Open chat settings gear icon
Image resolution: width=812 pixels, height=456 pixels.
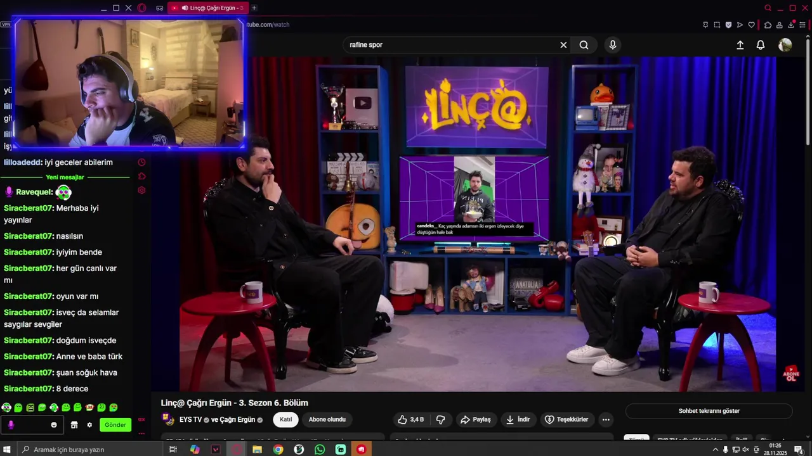(89, 425)
